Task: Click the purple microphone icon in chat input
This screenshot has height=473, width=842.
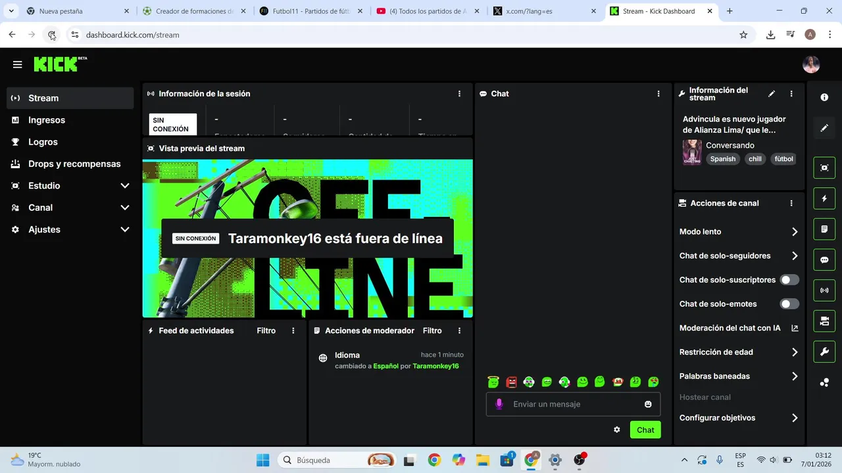Action: click(499, 404)
